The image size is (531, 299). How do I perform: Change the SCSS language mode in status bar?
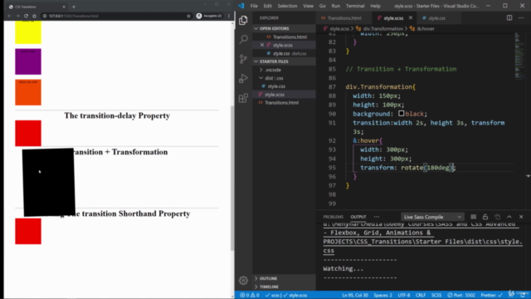[436, 296]
